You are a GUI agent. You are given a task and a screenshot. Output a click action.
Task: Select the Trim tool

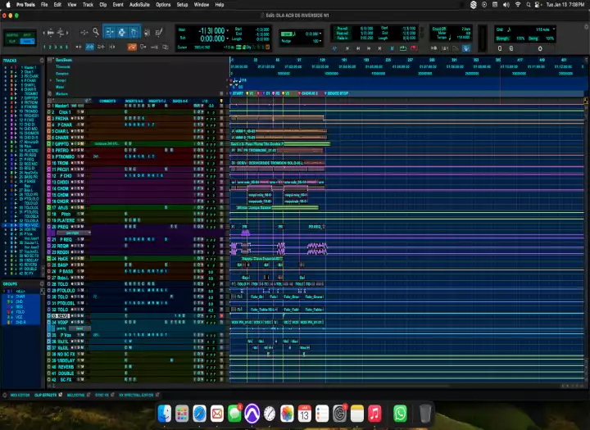coord(109,33)
